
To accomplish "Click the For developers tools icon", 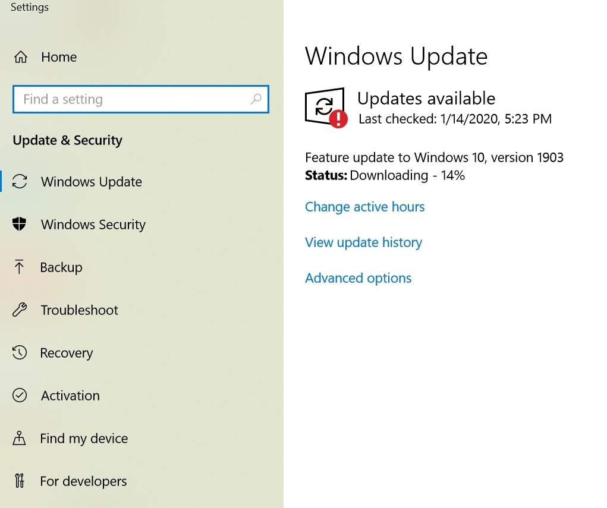I will pyautogui.click(x=20, y=481).
